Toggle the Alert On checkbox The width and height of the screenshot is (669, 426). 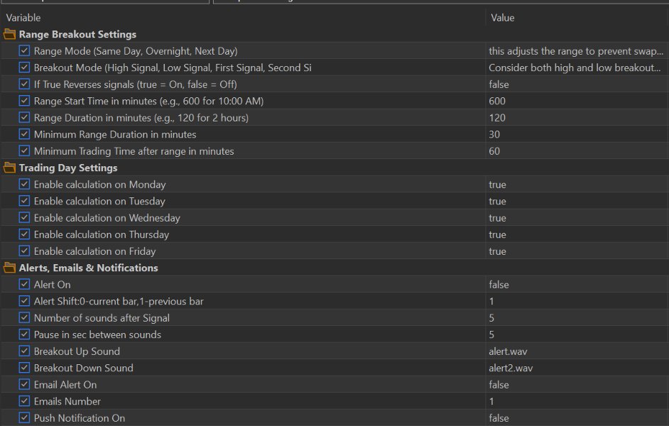point(25,285)
